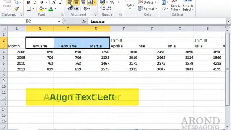231x130 pixels.
Task: Select column A header
Action: [x=17, y=29]
